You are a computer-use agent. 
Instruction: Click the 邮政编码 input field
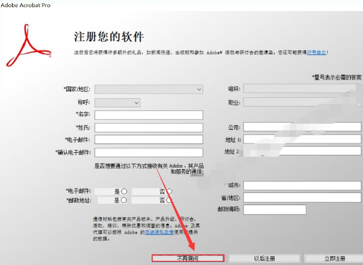(x=274, y=209)
